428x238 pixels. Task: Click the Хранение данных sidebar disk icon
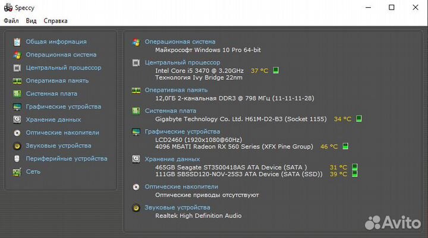point(17,120)
